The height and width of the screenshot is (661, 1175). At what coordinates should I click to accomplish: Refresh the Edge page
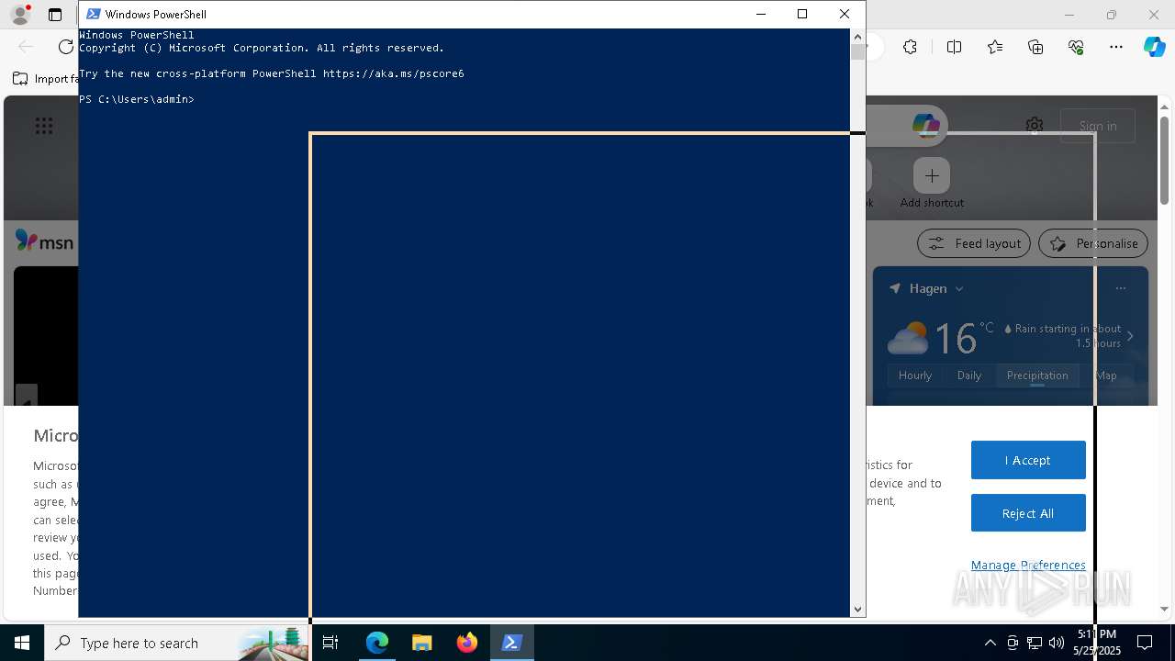(66, 47)
